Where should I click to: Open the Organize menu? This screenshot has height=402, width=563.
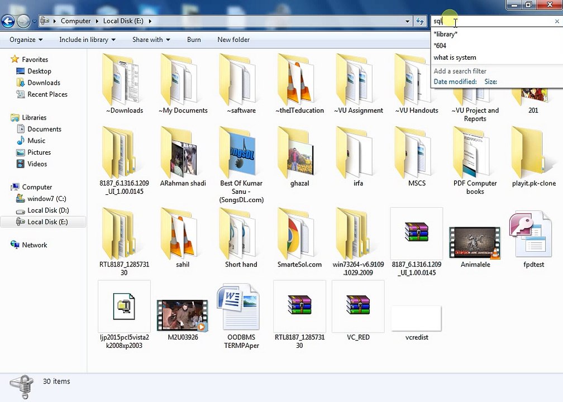tap(26, 40)
